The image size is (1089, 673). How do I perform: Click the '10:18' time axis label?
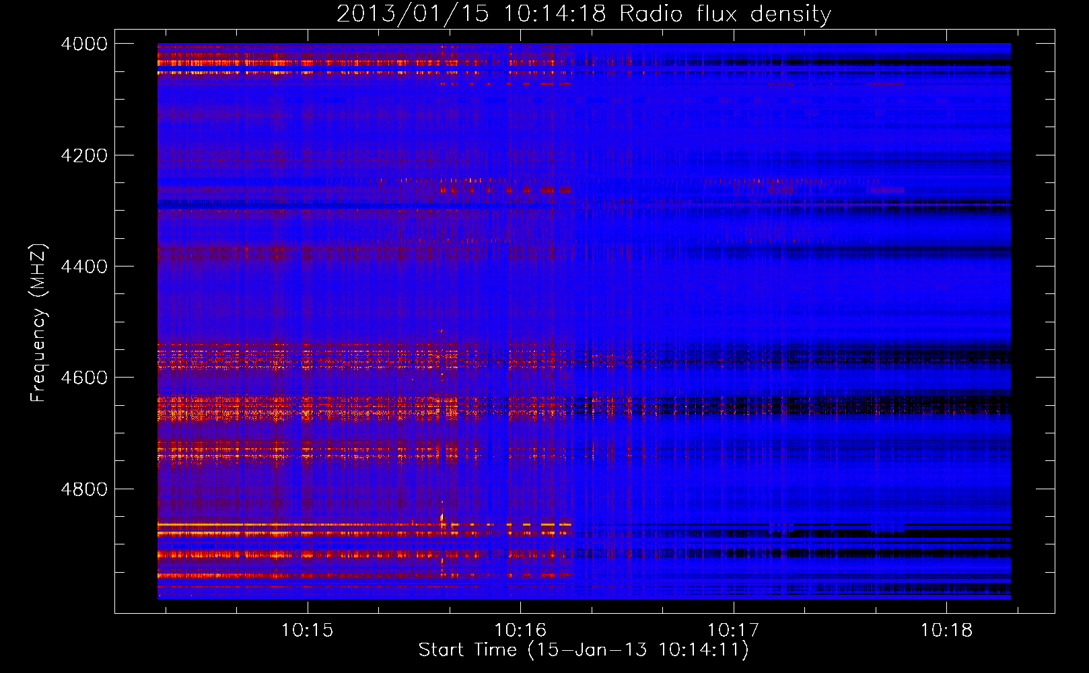[x=946, y=631]
